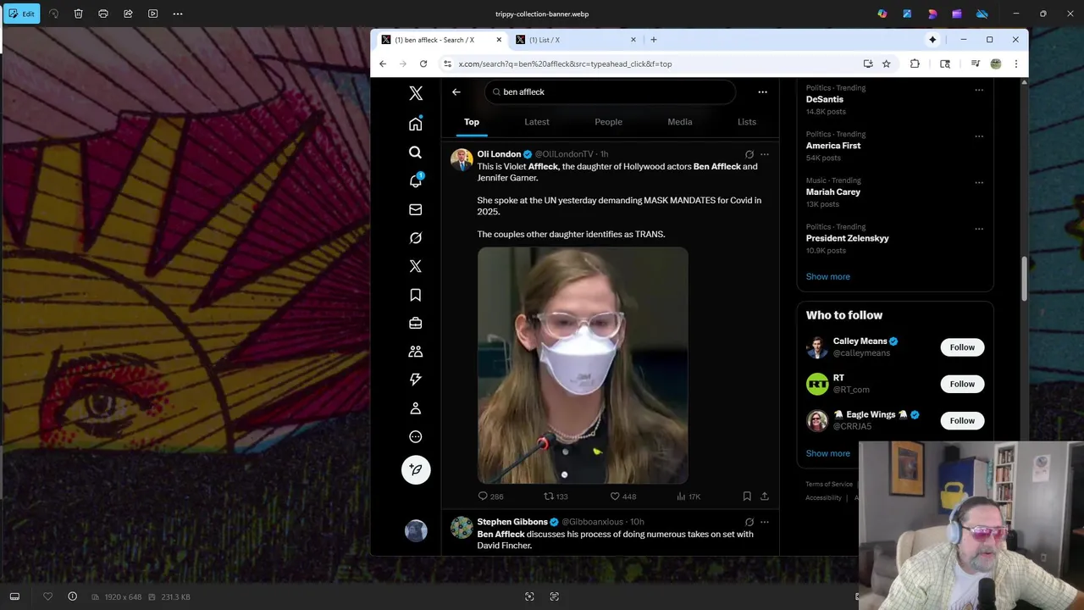The width and height of the screenshot is (1084, 610).
Task: Select the Top search tab
Action: pos(472,122)
